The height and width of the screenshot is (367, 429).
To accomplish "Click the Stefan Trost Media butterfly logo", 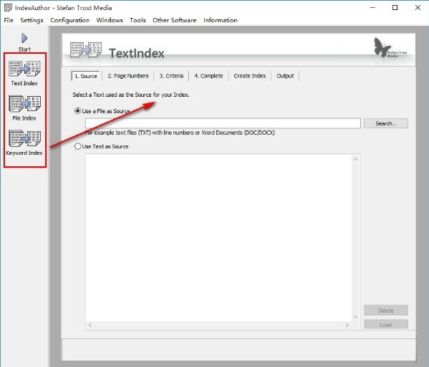I will [390, 47].
